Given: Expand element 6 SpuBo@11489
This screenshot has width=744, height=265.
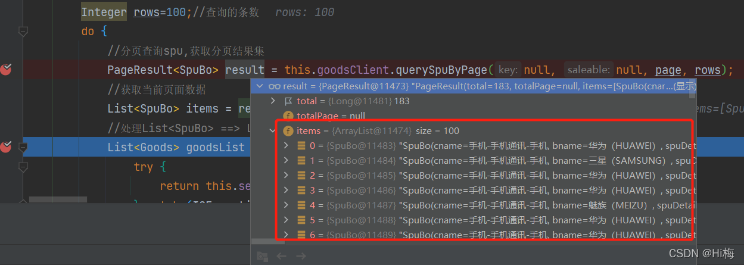Looking at the screenshot, I should pos(287,235).
